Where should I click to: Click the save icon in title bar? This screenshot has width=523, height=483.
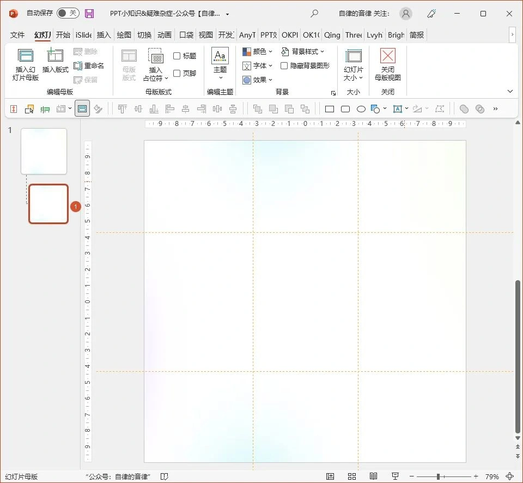[89, 14]
